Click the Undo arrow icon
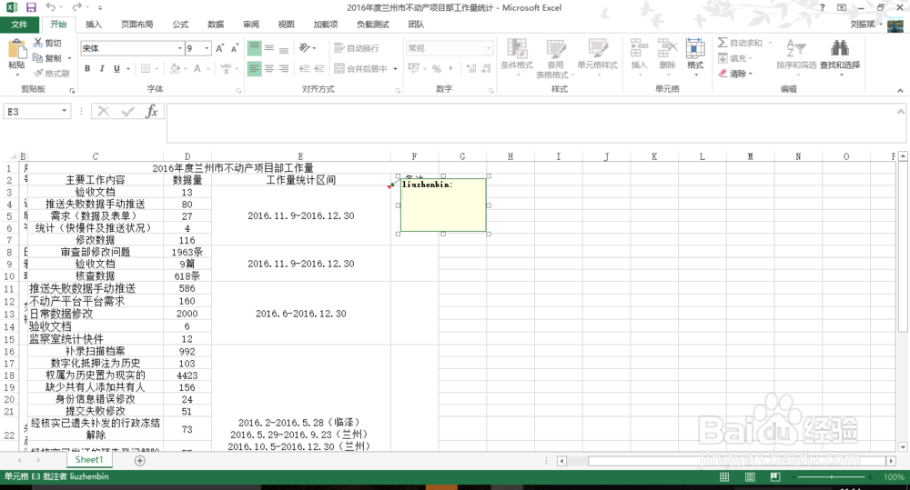Image resolution: width=910 pixels, height=490 pixels. point(51,7)
